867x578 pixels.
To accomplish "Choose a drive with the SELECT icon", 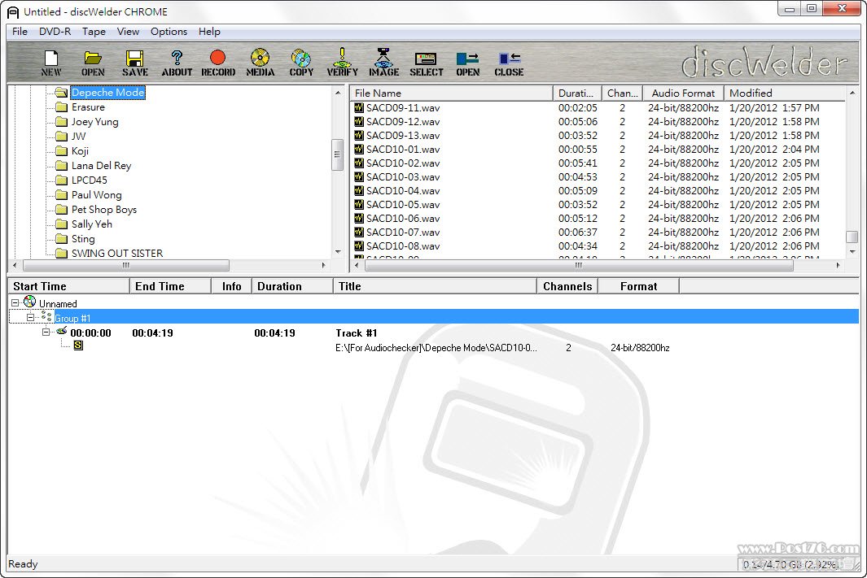I will pos(427,63).
